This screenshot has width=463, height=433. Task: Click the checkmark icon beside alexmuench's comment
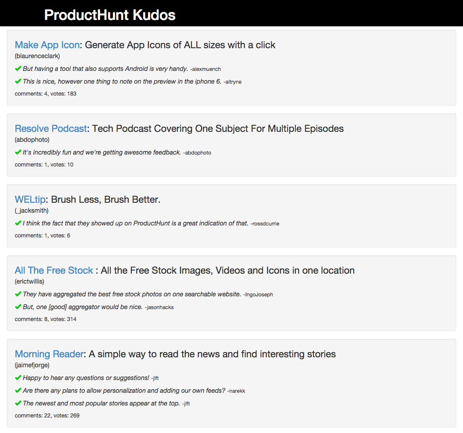pos(18,68)
